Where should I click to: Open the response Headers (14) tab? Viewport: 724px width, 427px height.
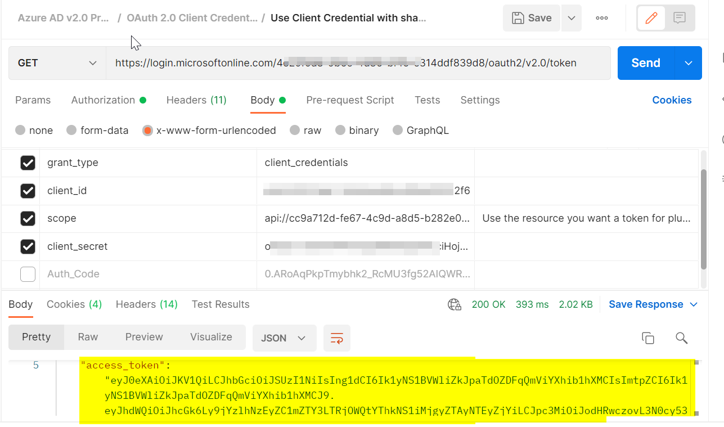coord(147,304)
